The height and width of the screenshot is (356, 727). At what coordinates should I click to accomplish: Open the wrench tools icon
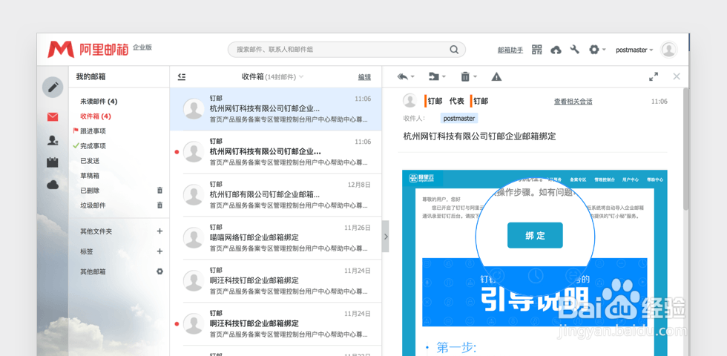575,49
